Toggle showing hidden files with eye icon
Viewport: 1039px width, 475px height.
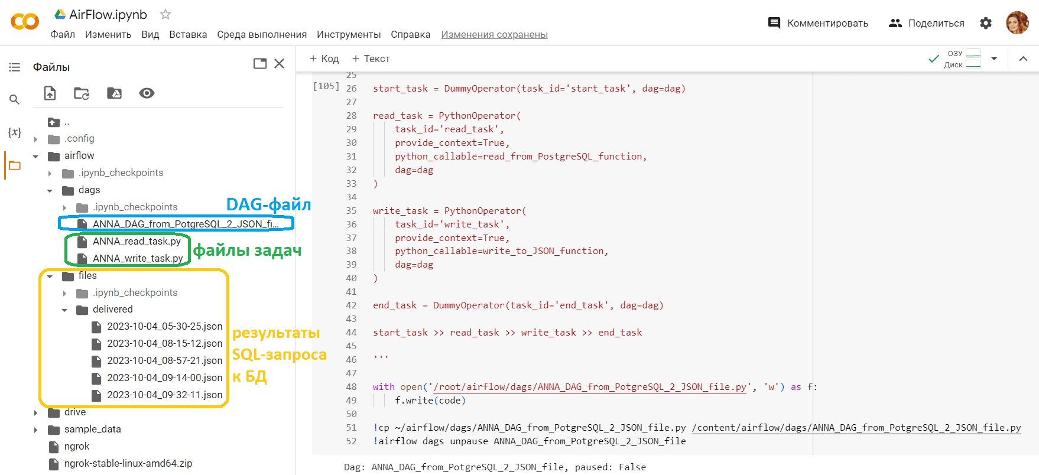coord(147,93)
